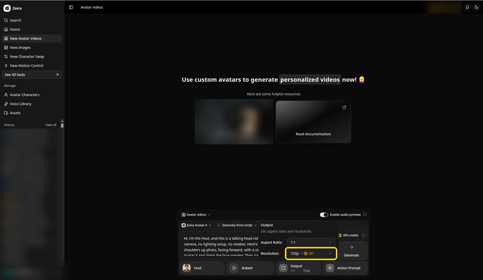Click the Output settings square icon
The image size is (483, 280).
(x=283, y=268)
